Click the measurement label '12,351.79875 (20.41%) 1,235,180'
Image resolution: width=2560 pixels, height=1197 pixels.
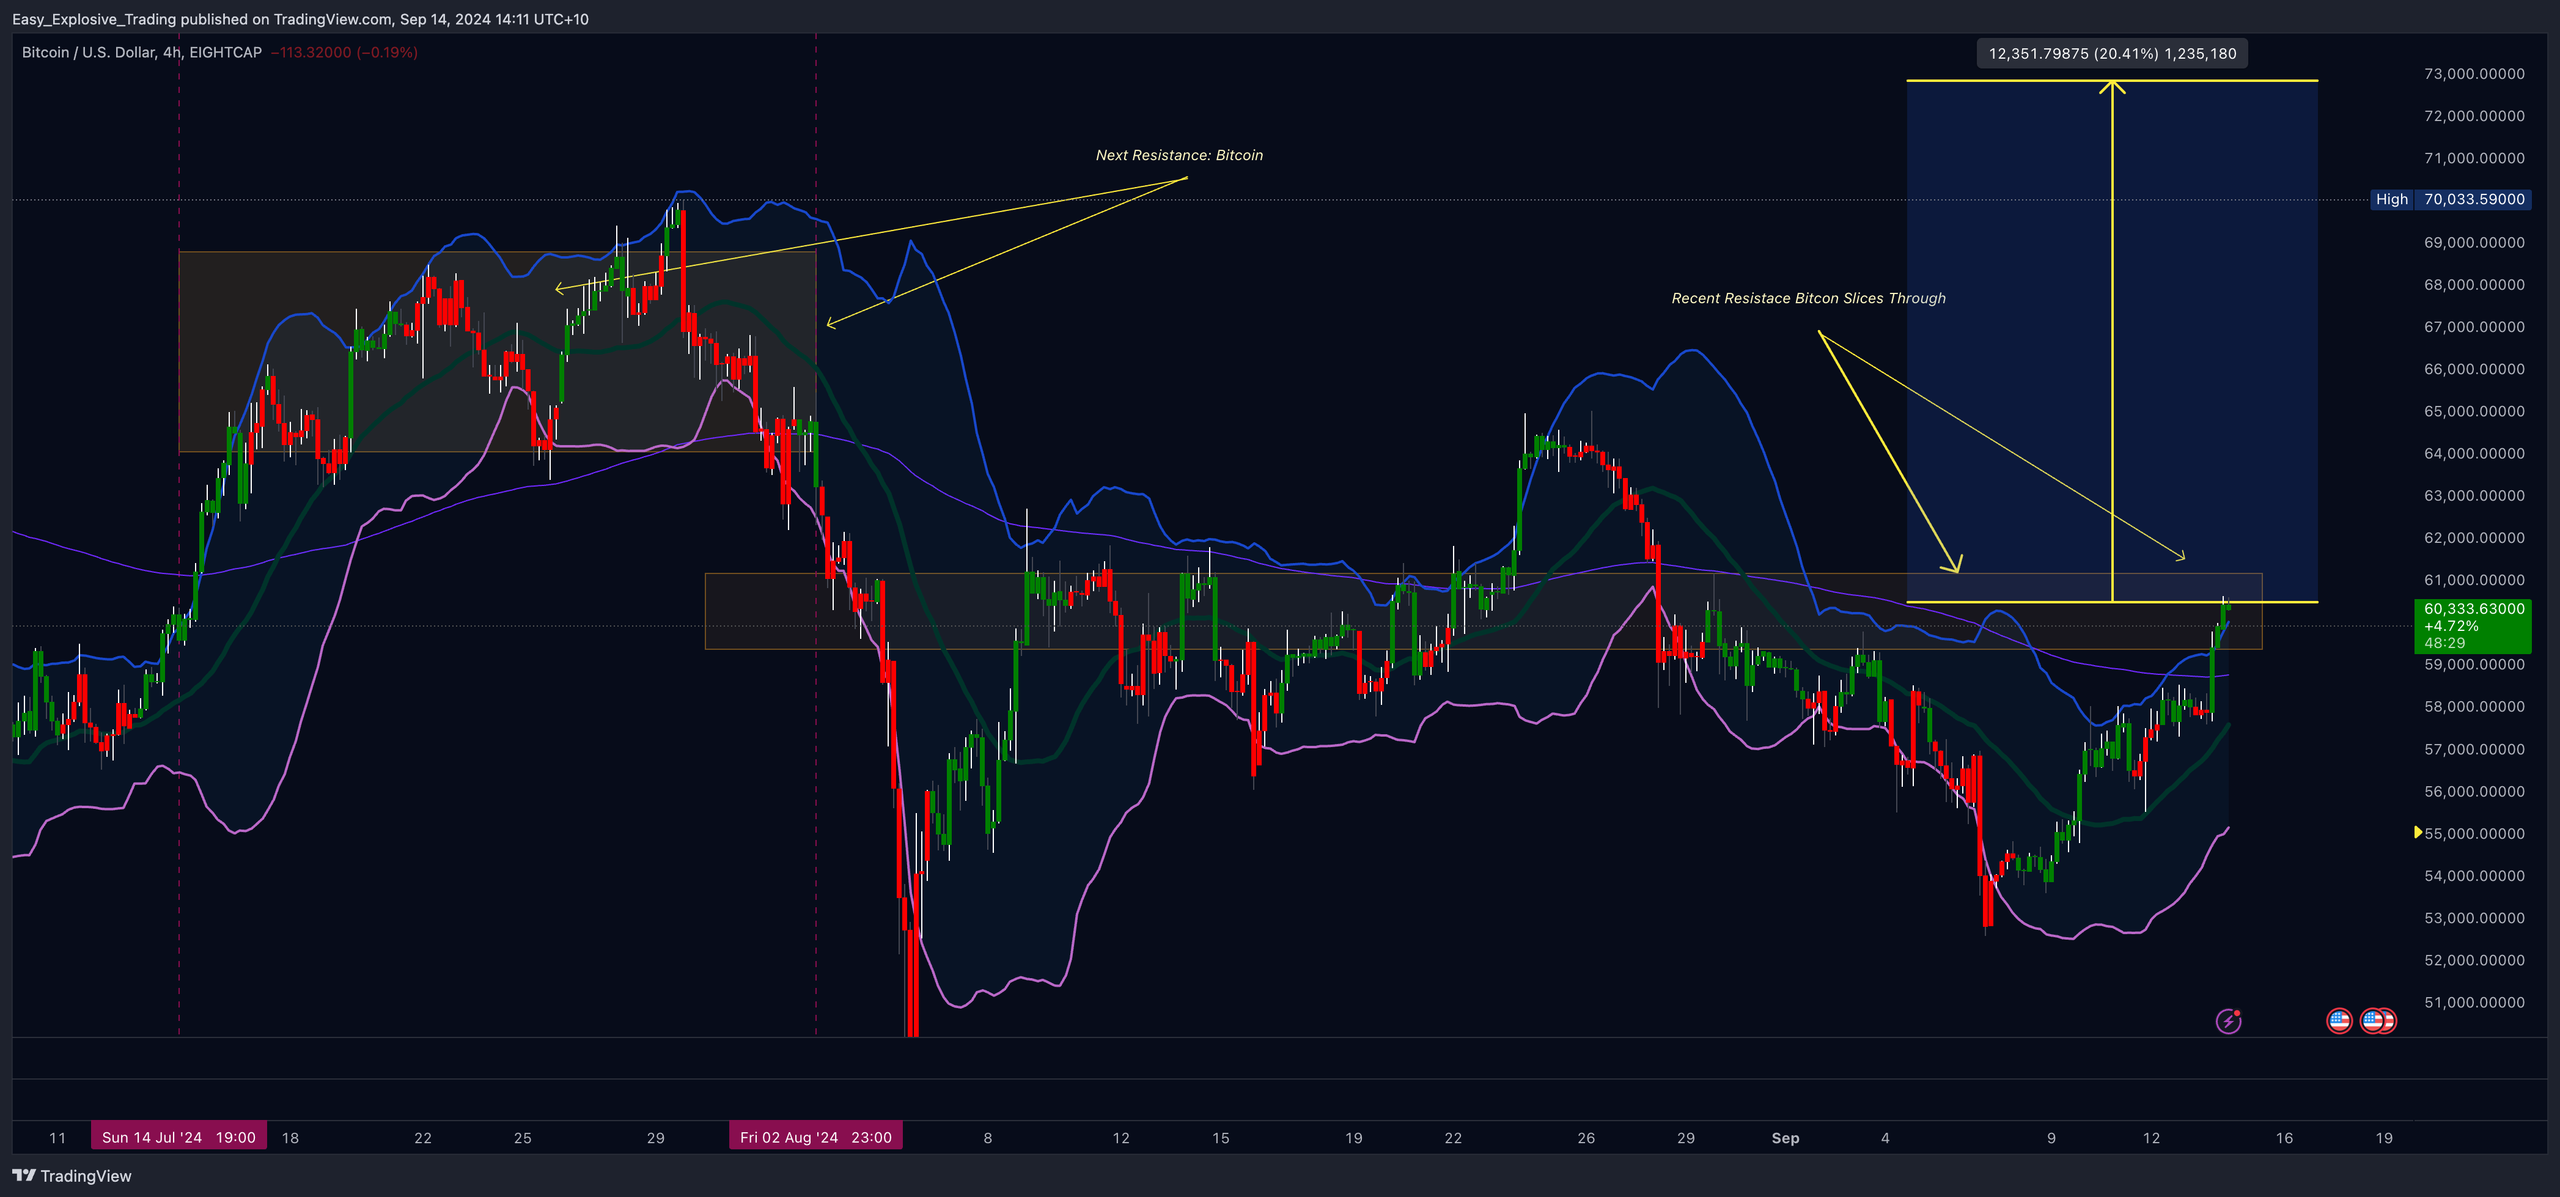tap(2113, 54)
